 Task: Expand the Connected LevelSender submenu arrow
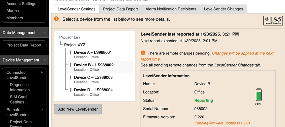(x=42, y=72)
